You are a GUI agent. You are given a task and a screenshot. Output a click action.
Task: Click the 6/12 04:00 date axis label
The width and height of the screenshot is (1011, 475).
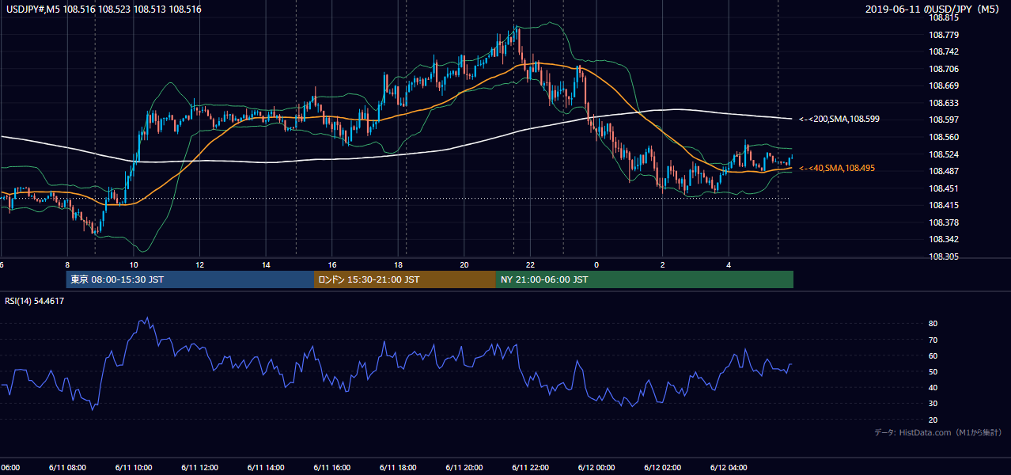point(729,467)
